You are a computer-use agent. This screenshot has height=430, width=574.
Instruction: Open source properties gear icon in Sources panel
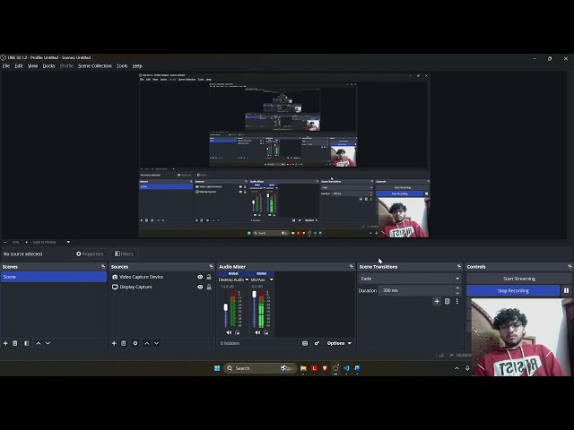[x=135, y=343]
